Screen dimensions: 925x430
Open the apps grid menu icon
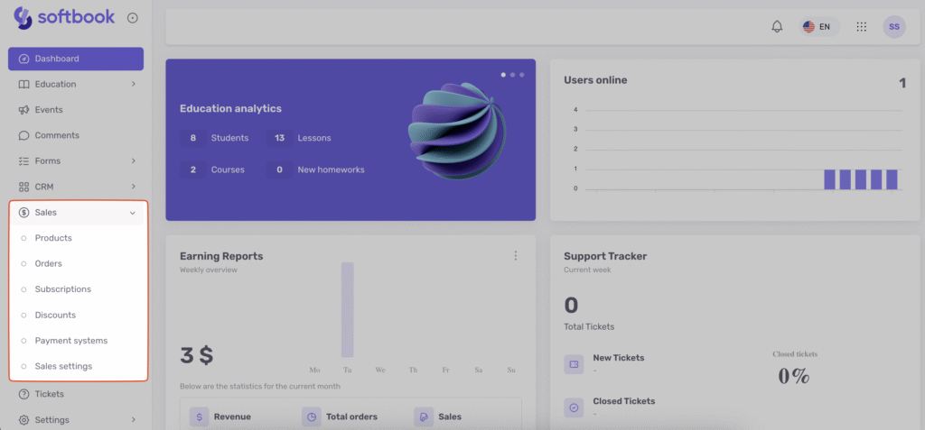[x=861, y=26]
